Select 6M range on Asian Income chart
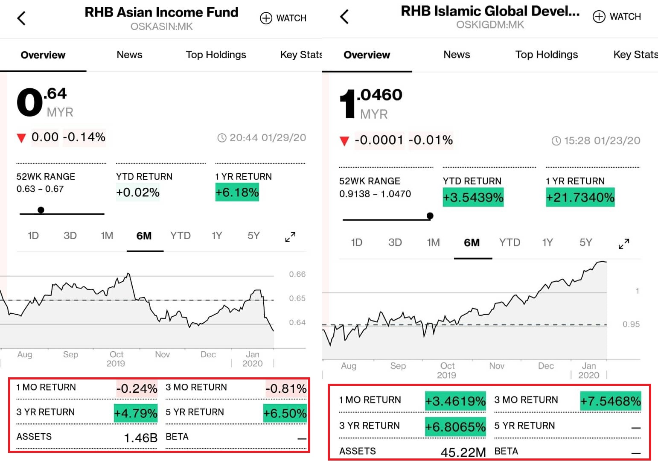The image size is (658, 461). pyautogui.click(x=144, y=236)
